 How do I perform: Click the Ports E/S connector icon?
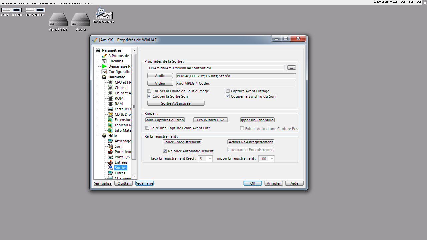pos(110,157)
